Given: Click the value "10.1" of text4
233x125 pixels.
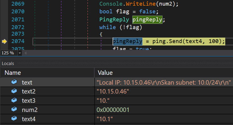Looking at the screenshot, I should [x=105, y=119].
